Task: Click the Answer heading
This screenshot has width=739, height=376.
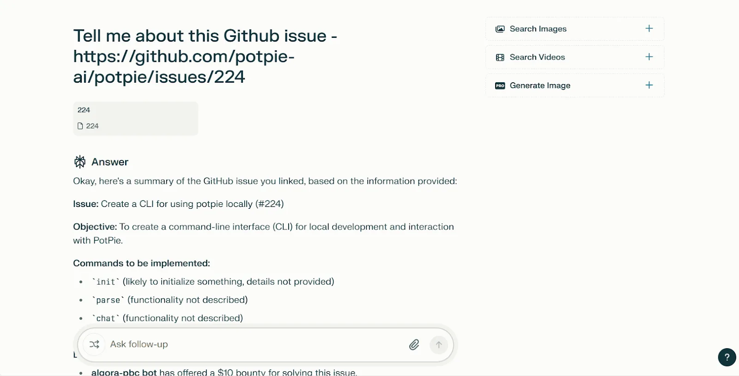Action: (x=110, y=162)
